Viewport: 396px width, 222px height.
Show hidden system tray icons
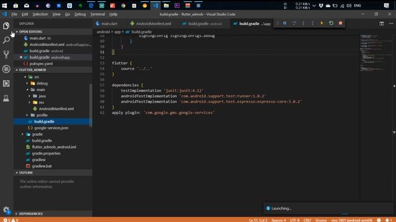pyautogui.click(x=314, y=6)
